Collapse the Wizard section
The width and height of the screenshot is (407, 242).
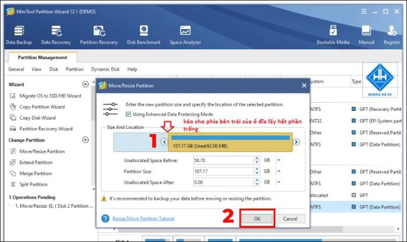pyautogui.click(x=85, y=84)
